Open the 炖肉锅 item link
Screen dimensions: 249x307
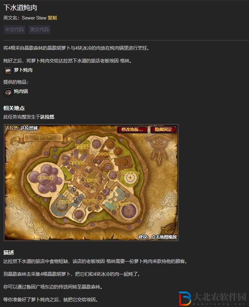tap(21, 91)
